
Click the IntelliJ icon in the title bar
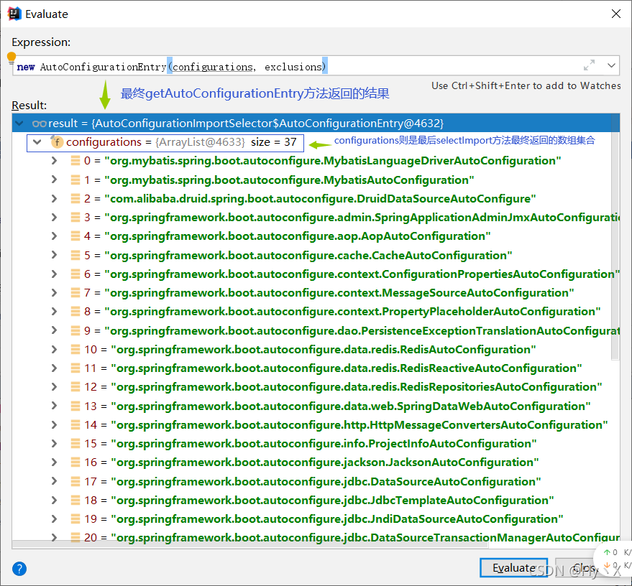point(14,14)
